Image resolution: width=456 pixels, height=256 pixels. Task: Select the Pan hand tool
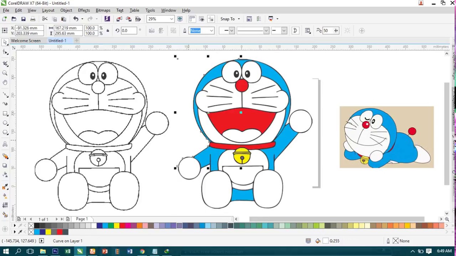[5, 82]
